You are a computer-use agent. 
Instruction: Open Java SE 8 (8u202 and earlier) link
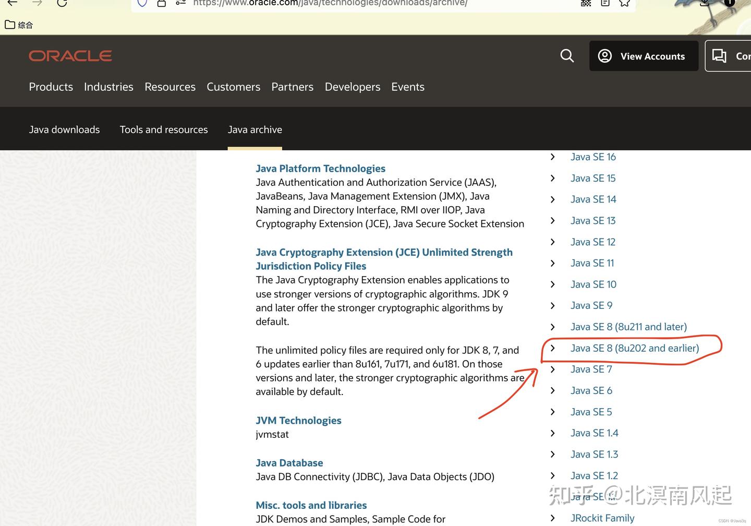coord(634,348)
